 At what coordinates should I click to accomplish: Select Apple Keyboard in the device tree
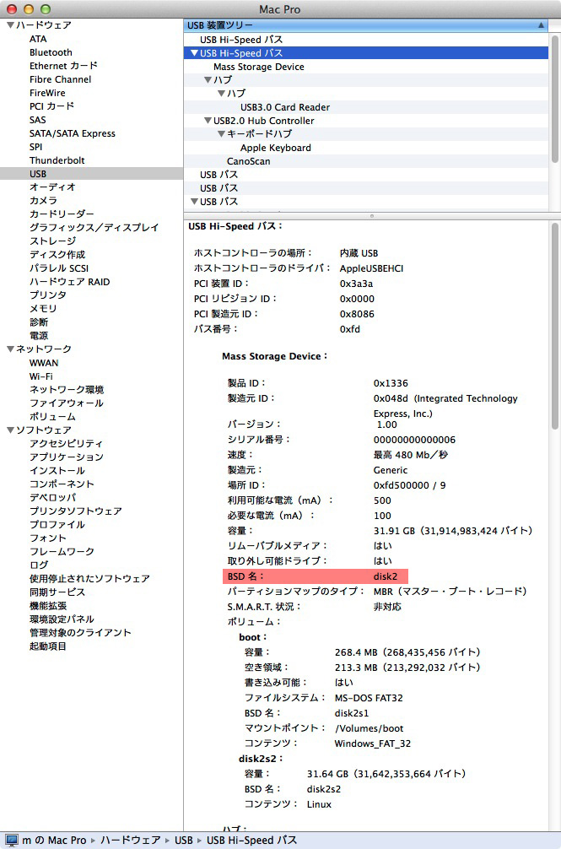point(275,148)
